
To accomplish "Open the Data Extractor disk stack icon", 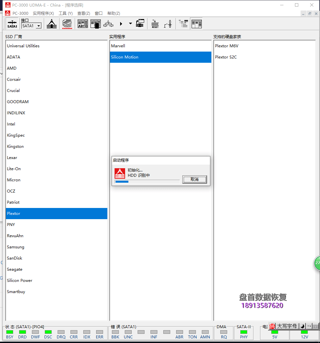I will tap(67, 24).
